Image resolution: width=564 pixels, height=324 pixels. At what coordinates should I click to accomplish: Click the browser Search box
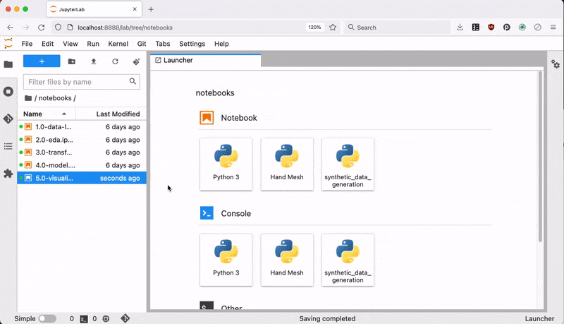398,28
